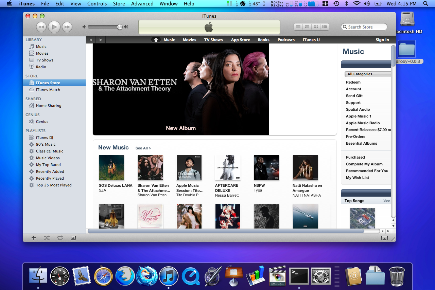Switch to Cover Flow view
The height and width of the screenshot is (290, 435).
coord(325,27)
